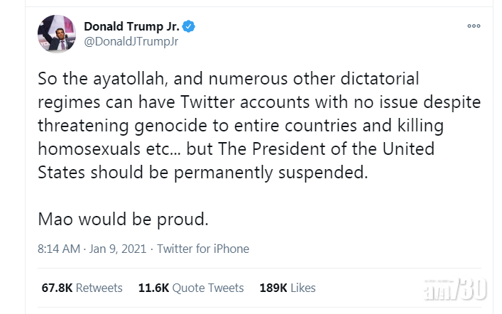The image size is (502, 314).
Task: Click the phrase "permanently suspended"
Action: coord(297,173)
